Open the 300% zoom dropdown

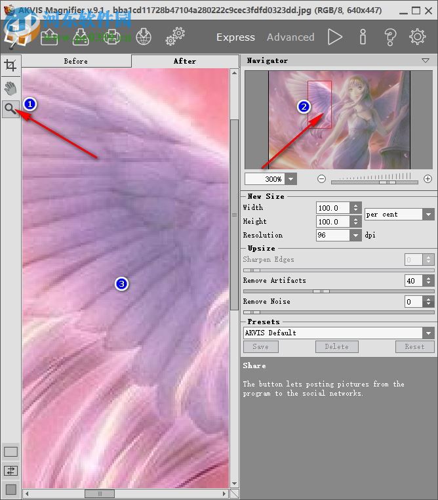pyautogui.click(x=291, y=179)
